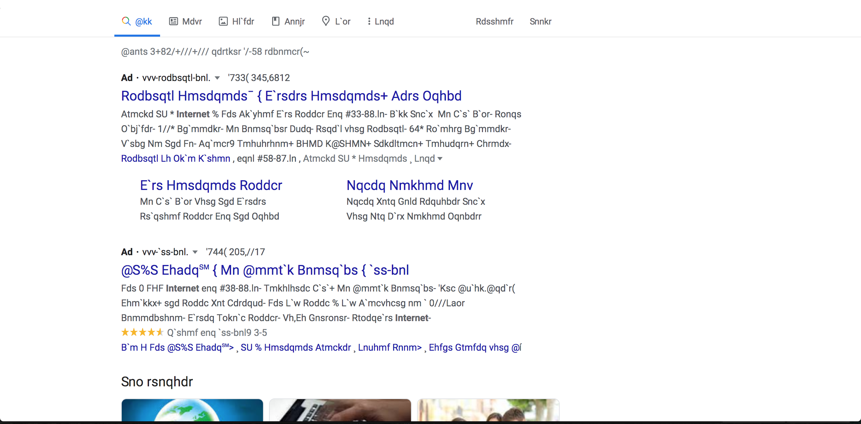Click the SU % Hmsdqmds Atmckdr link
Viewport: 861px width, 424px height.
click(296, 347)
